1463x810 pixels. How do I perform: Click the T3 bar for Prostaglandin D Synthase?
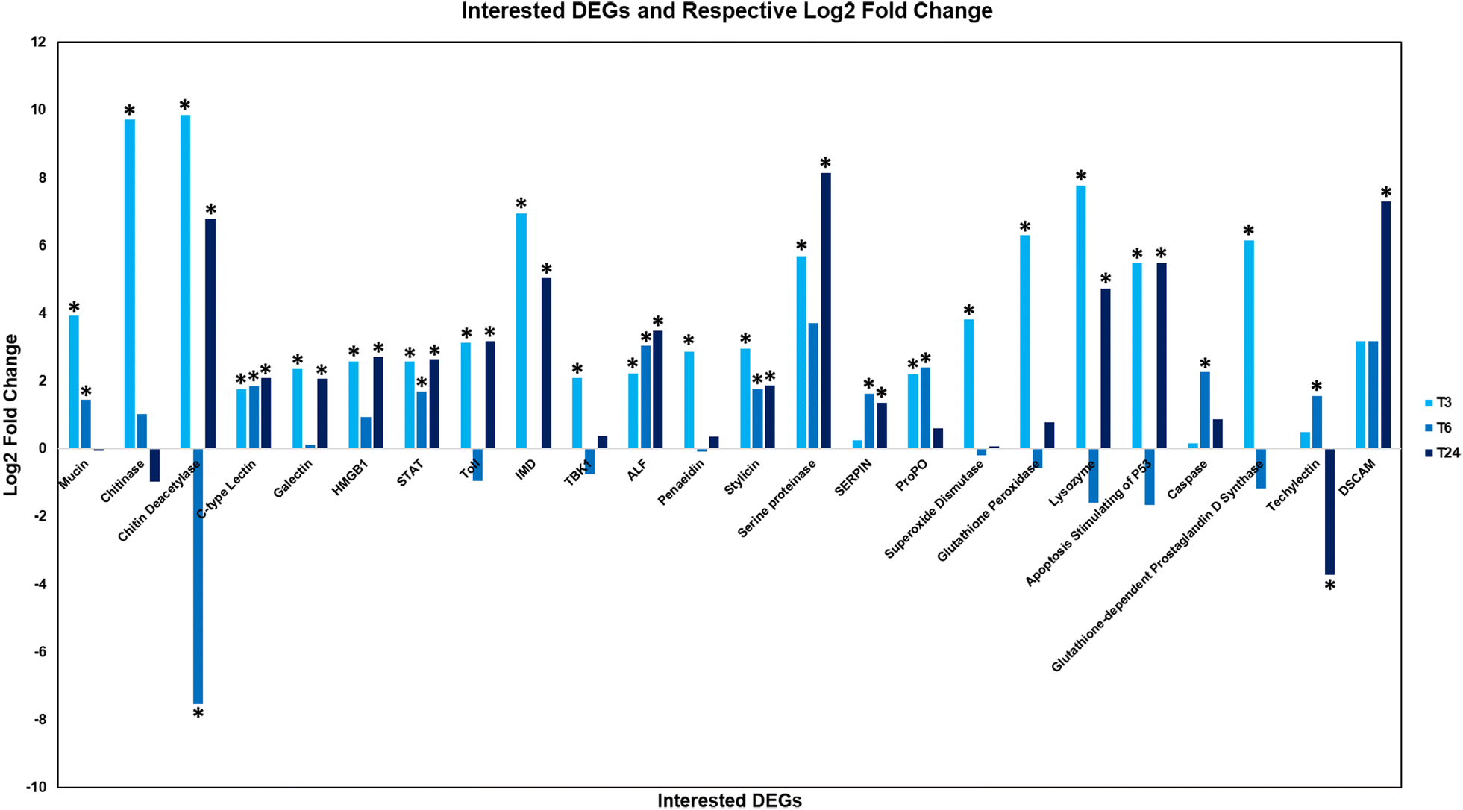(1249, 345)
